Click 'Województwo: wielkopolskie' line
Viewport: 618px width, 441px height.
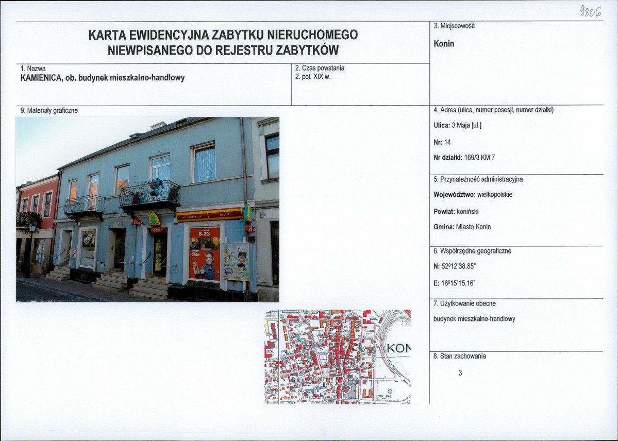[x=473, y=195]
